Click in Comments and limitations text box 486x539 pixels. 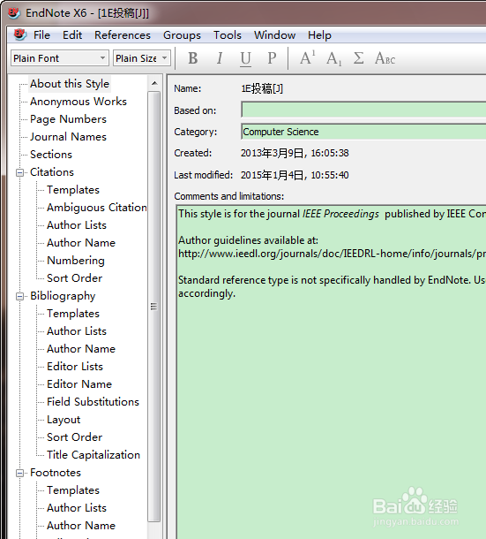click(x=332, y=371)
